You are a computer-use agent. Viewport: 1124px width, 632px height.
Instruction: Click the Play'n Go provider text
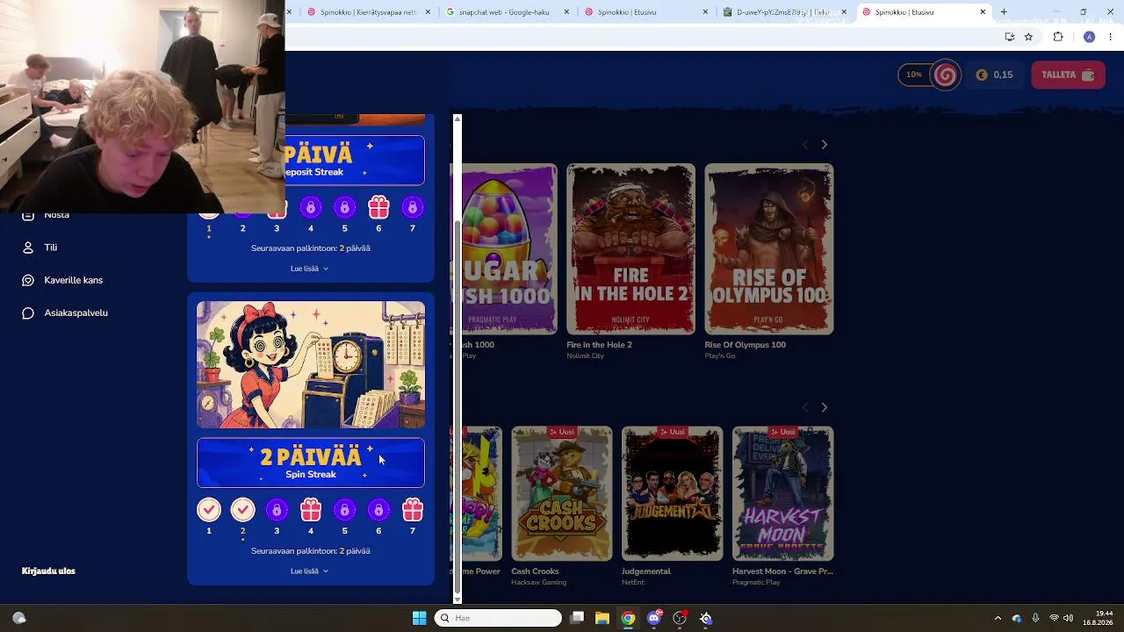[720, 356]
